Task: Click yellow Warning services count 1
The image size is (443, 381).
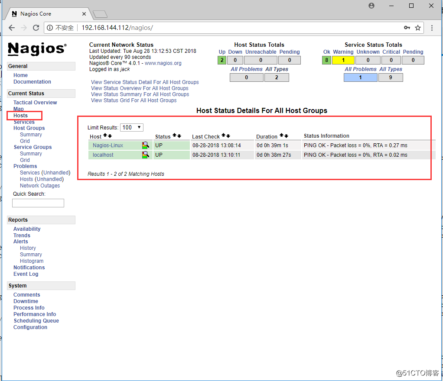Action: [x=343, y=60]
